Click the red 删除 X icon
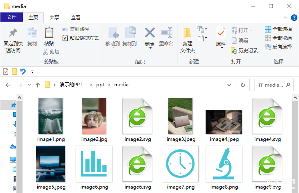This screenshot has height=193, width=299. tap(149, 33)
